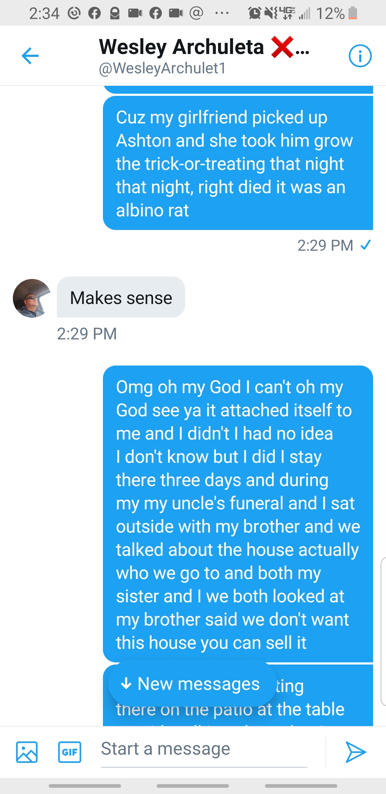This screenshot has width=386, height=794.
Task: Tap the three-dot notification overflow in status bar
Action: click(222, 13)
